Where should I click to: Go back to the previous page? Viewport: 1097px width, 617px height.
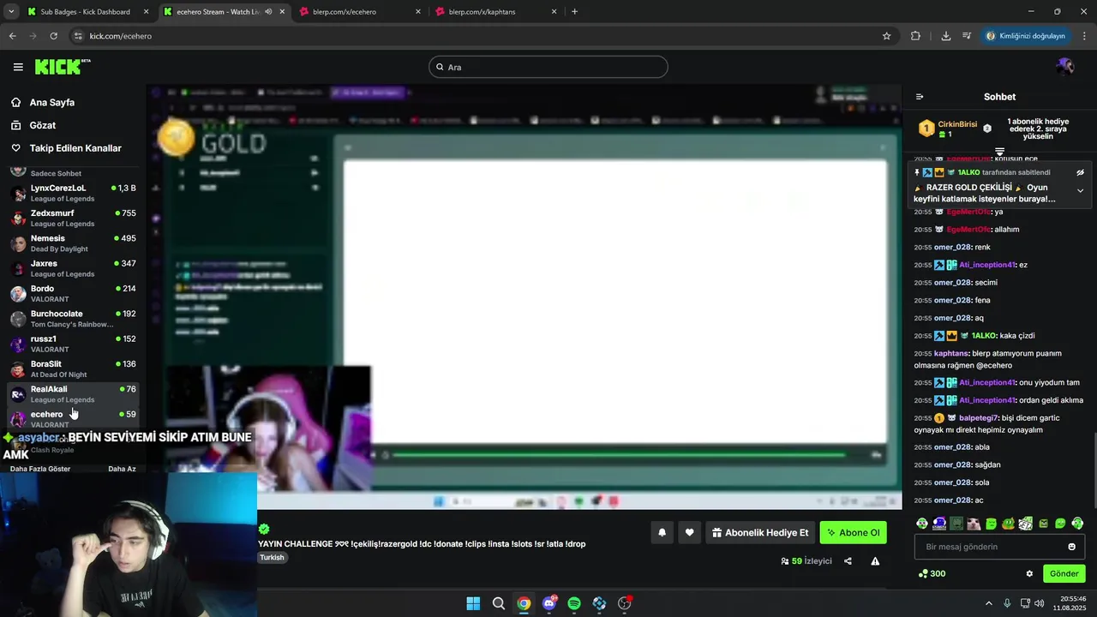point(12,36)
